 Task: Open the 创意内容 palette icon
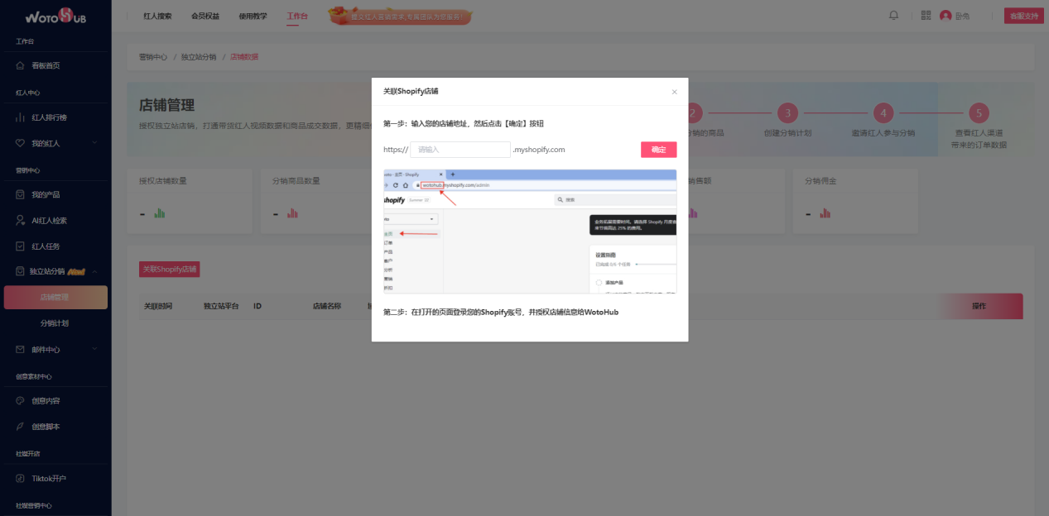coord(21,400)
